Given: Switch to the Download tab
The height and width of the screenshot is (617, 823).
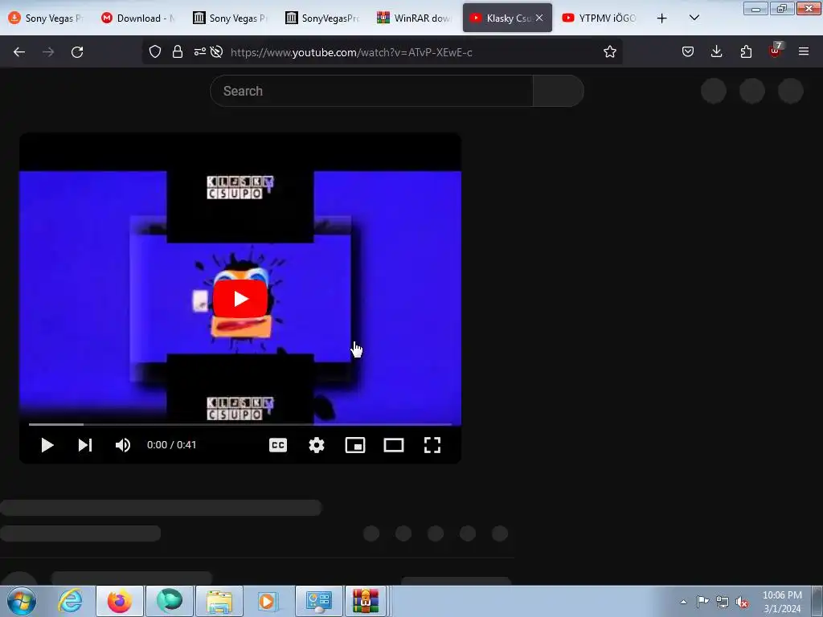Looking at the screenshot, I should pos(138,18).
